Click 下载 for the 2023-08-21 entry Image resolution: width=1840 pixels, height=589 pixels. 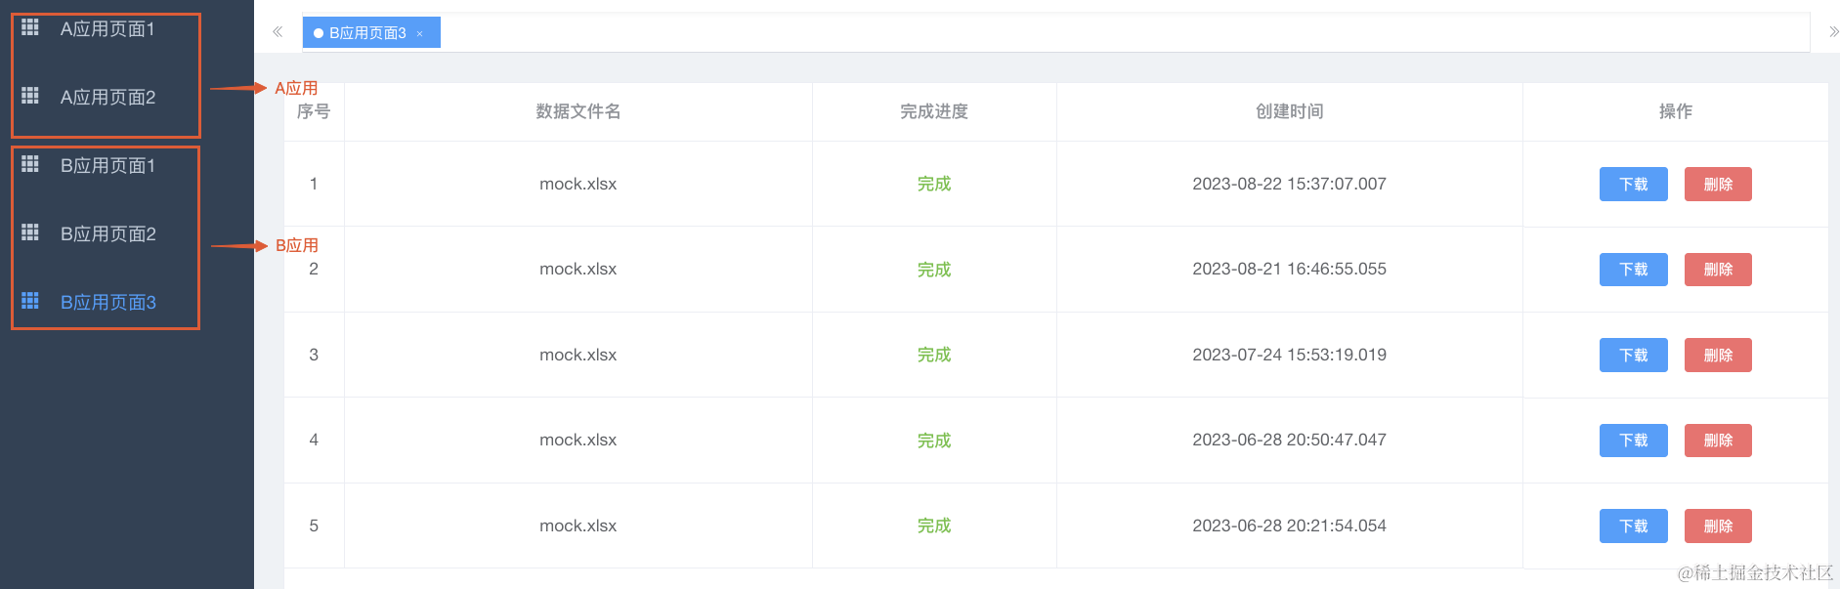(1633, 270)
